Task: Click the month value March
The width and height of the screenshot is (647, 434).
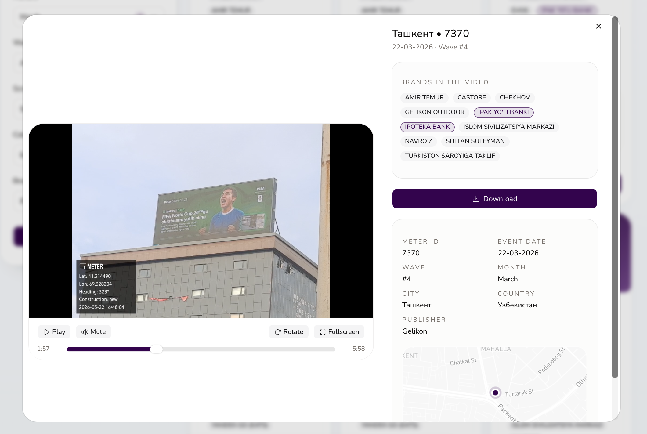Action: pyautogui.click(x=508, y=279)
